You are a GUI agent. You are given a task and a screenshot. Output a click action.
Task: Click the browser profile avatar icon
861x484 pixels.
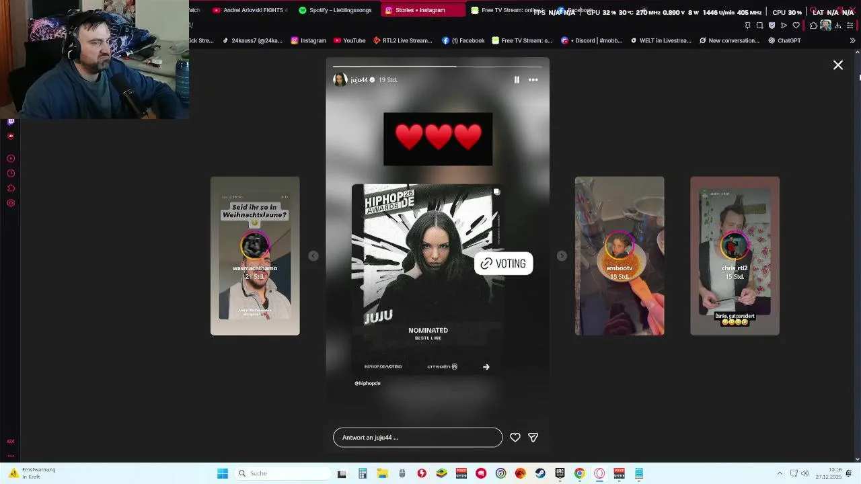pos(825,26)
